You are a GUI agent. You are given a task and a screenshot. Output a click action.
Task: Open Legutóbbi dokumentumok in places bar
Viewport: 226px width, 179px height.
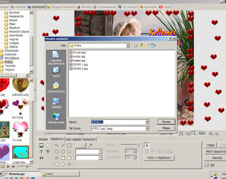point(56,58)
